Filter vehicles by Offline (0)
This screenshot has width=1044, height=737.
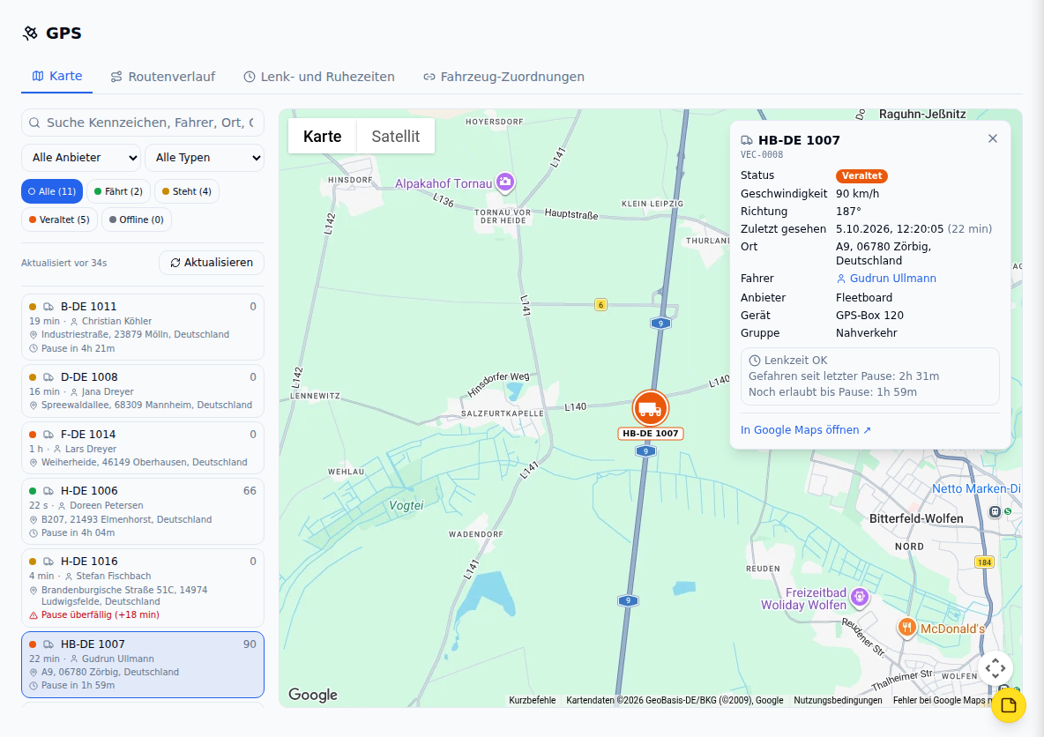point(137,220)
